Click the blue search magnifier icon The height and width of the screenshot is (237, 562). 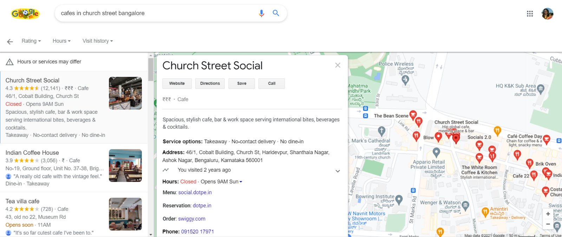(276, 13)
